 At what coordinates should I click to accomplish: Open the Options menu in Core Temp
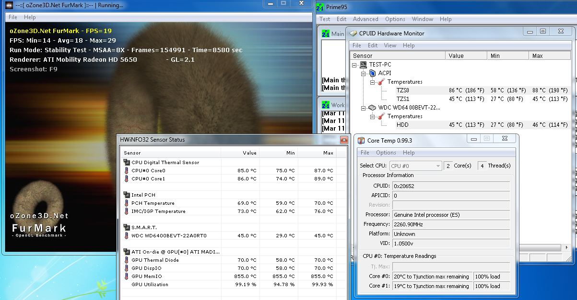tap(386, 153)
